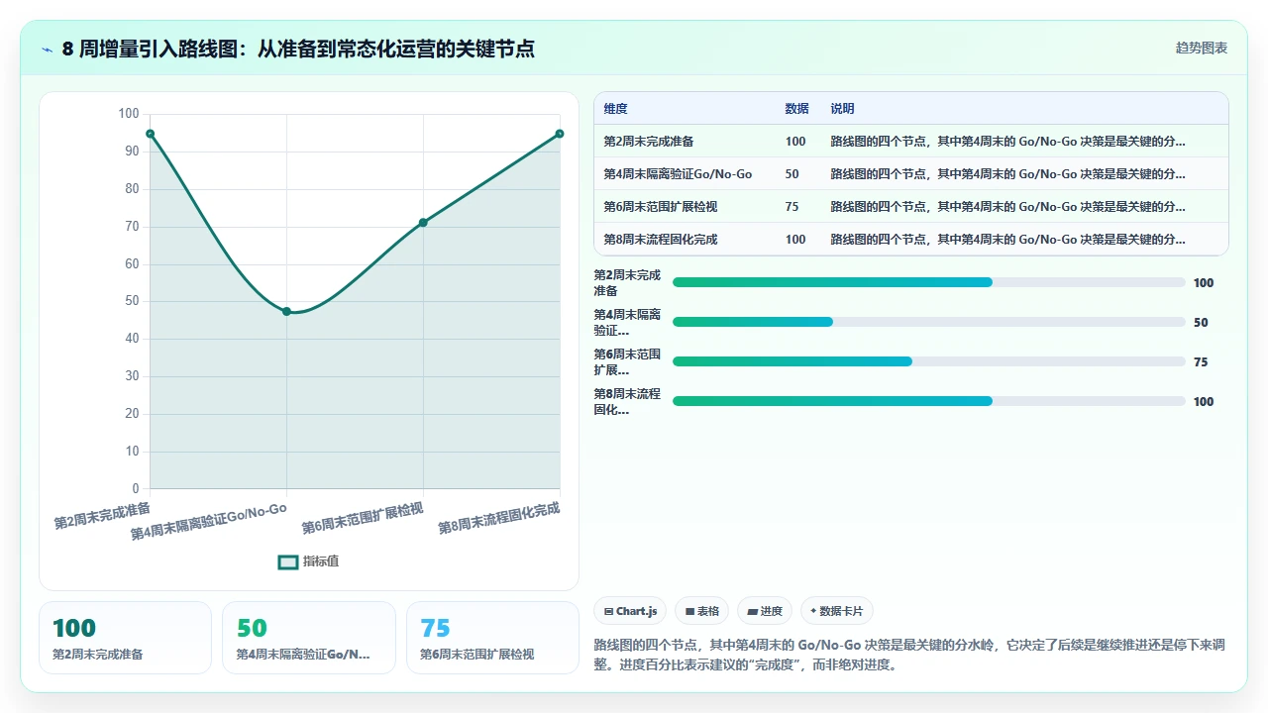
Task: Click the 第4周末隔离验证 progress bar
Action: point(929,322)
